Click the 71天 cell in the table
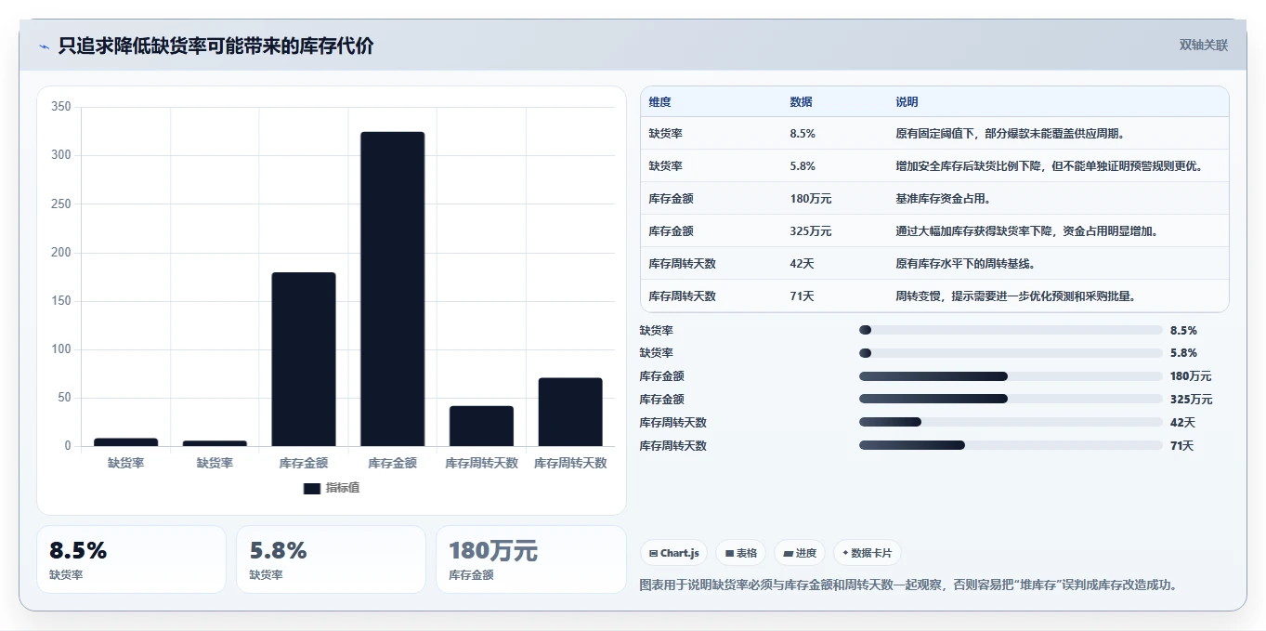Screen dimensions: 1266x631 click(x=802, y=296)
